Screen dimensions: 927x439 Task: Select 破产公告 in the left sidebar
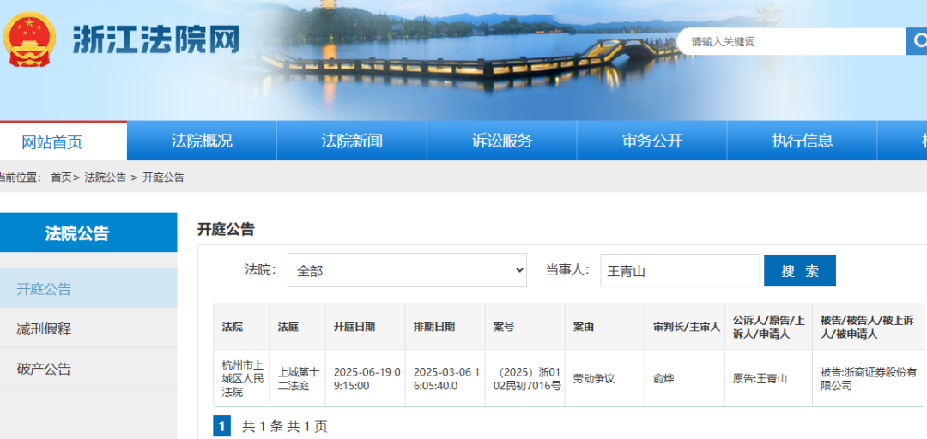click(x=88, y=369)
